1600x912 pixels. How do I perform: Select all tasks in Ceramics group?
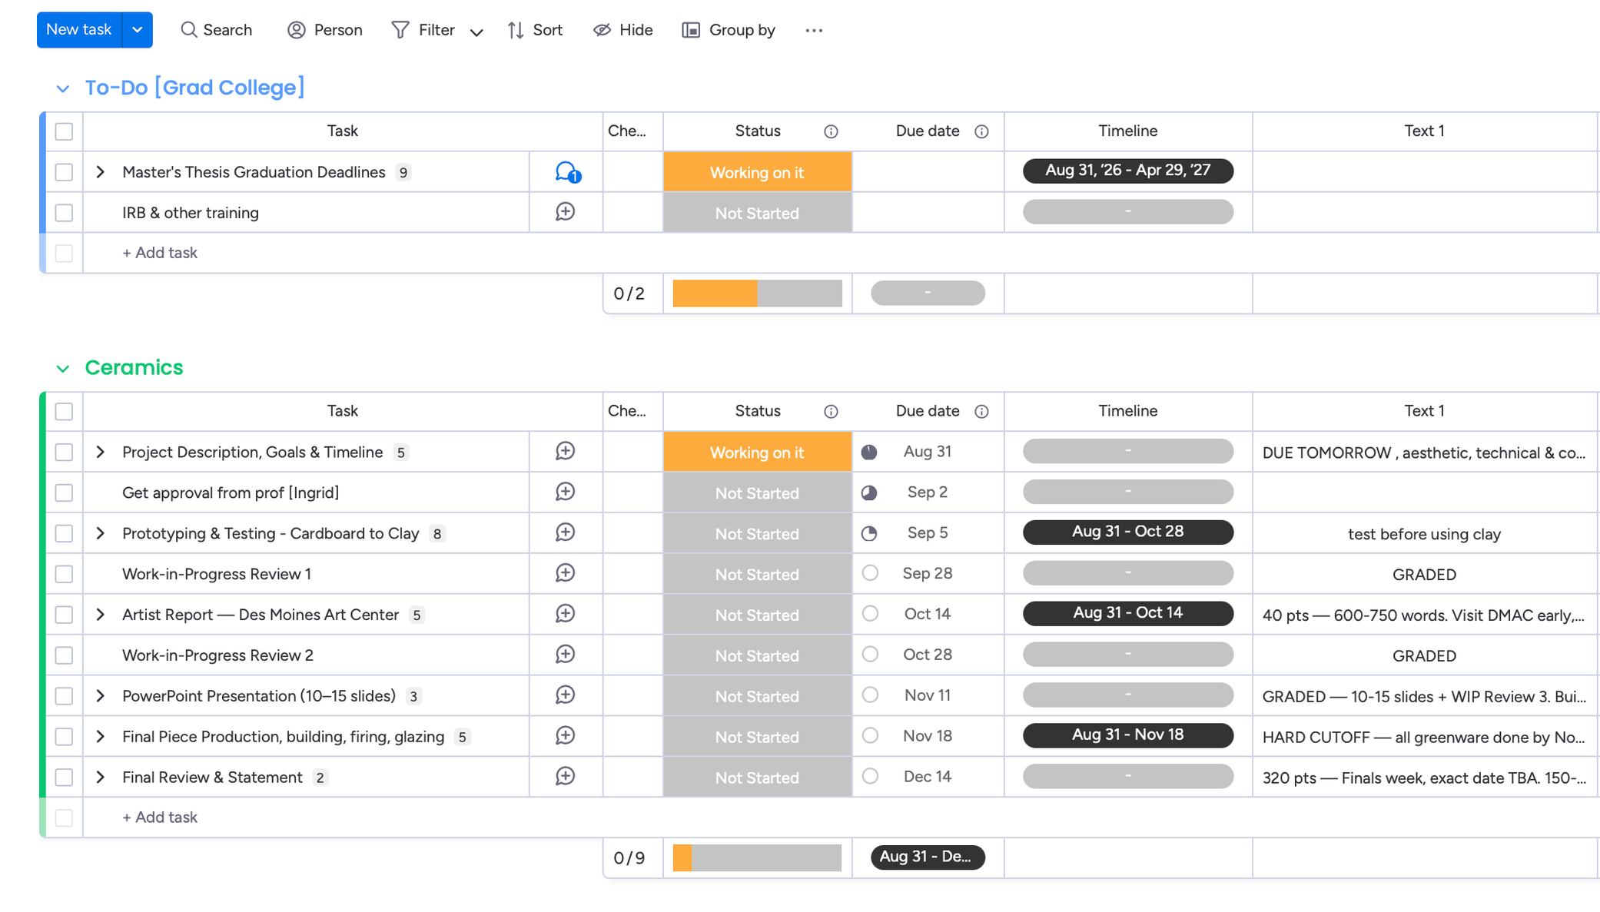[x=65, y=412]
